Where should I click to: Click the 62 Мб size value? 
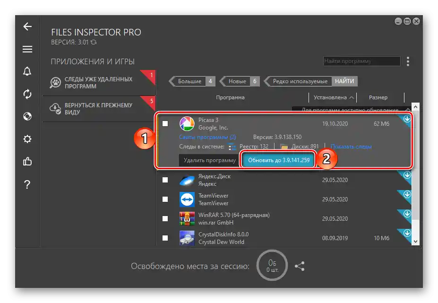381,123
